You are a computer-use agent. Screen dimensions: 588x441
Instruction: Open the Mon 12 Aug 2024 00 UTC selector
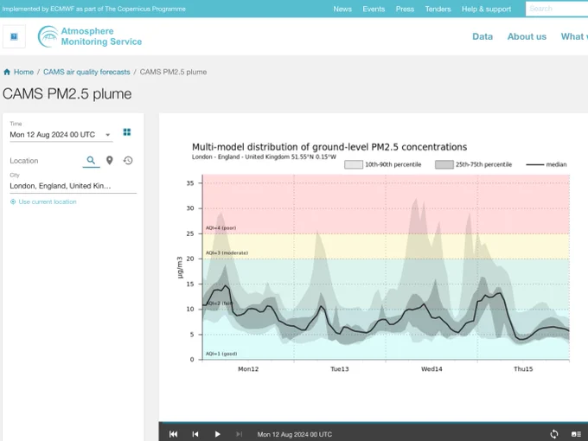point(61,135)
